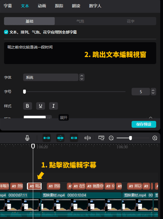Click the microphone record voiceover icon
The height and width of the screenshot is (219, 163).
(x=27, y=138)
